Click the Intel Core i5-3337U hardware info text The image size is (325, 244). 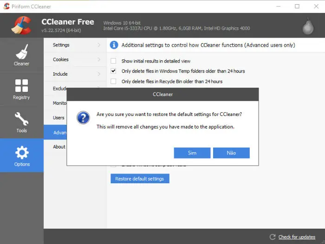click(176, 28)
